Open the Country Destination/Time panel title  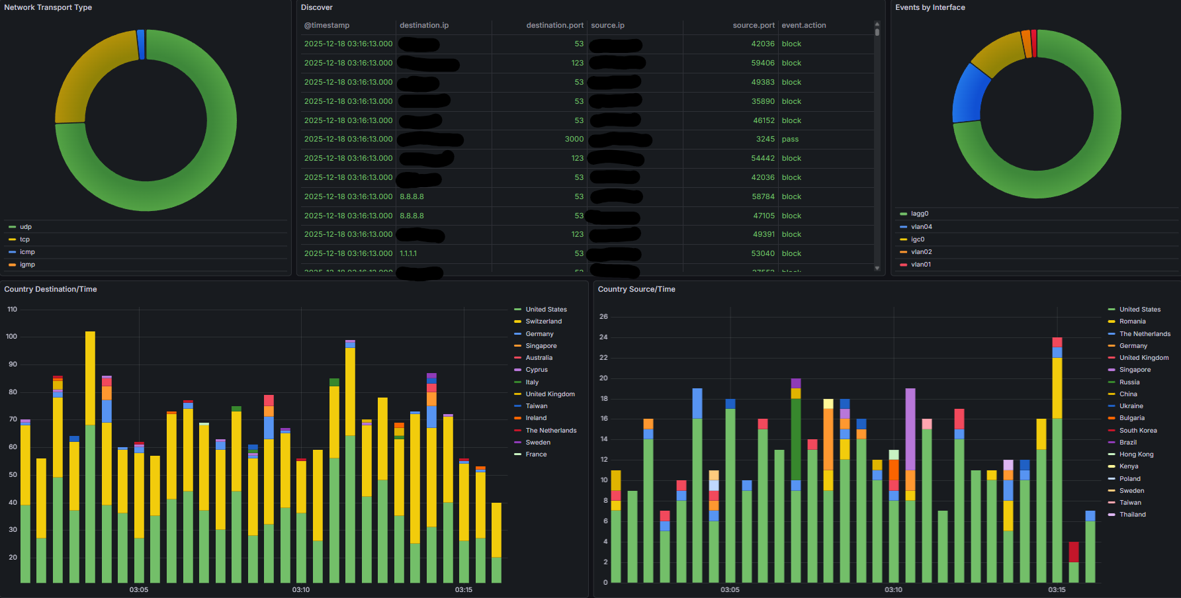point(50,289)
